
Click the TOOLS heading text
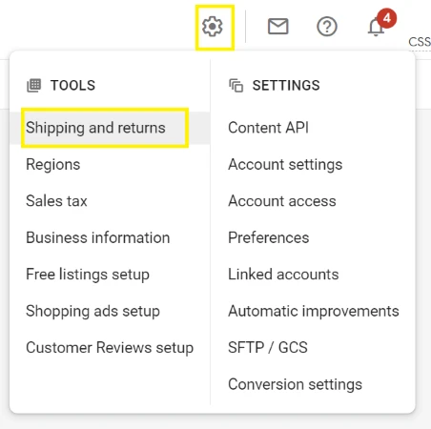(72, 86)
